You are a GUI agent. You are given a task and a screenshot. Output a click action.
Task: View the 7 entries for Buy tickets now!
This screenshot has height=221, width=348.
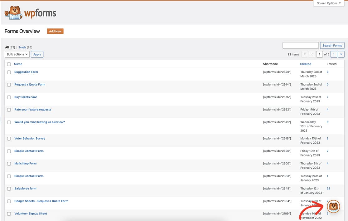pyautogui.click(x=328, y=97)
